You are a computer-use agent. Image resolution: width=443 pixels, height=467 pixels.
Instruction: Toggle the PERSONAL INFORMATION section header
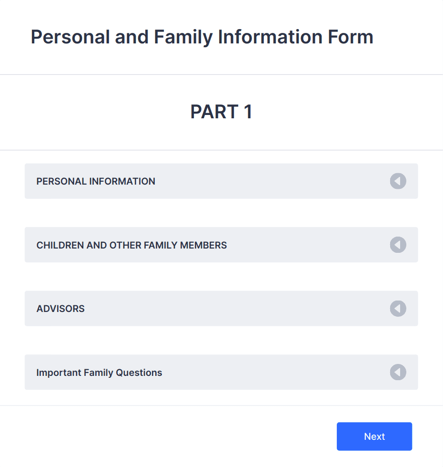coord(221,181)
